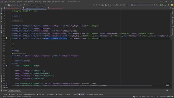Expand the folded #include block

pos(17,21)
